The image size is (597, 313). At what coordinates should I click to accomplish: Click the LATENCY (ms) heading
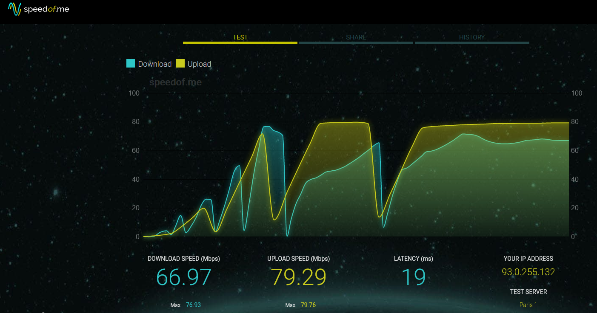point(413,259)
